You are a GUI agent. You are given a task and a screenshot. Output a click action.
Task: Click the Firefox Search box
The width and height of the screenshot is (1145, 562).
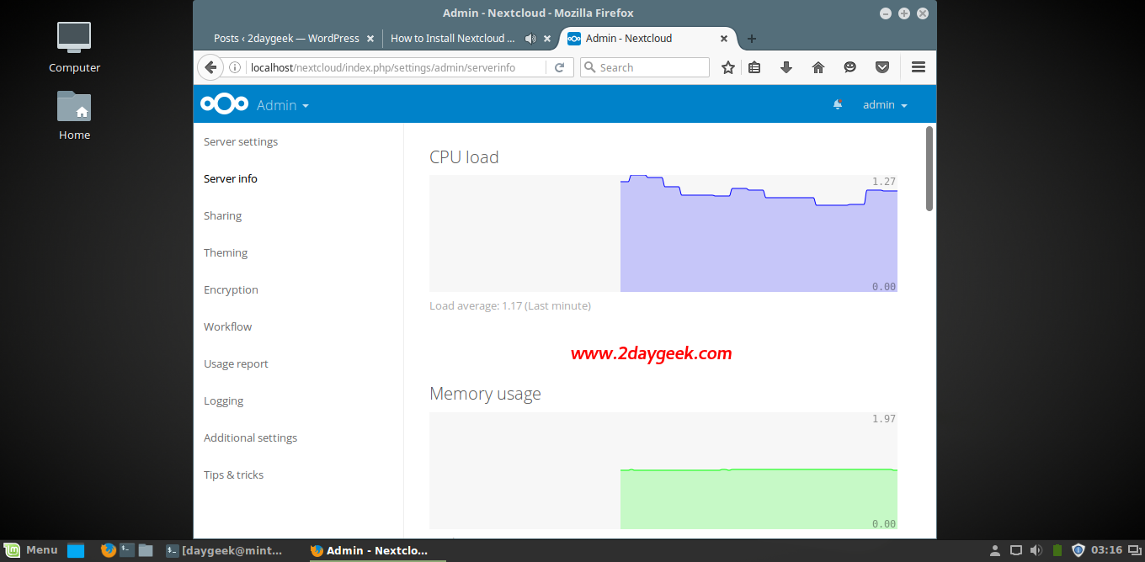645,67
